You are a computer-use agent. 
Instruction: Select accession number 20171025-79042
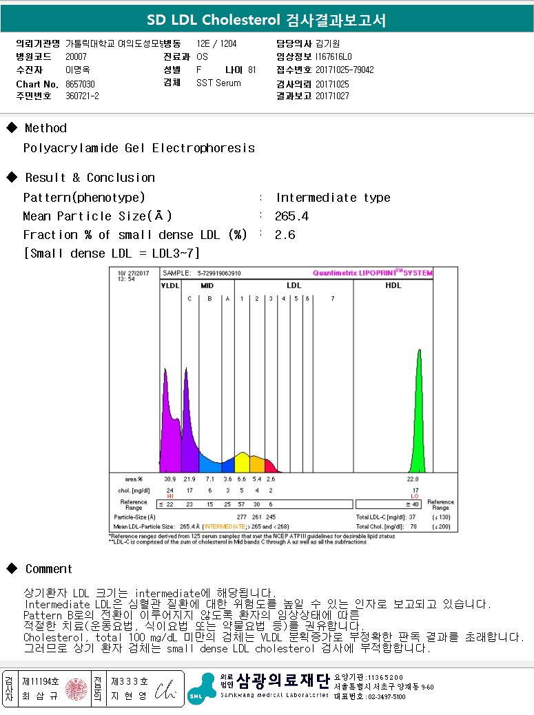pos(345,70)
